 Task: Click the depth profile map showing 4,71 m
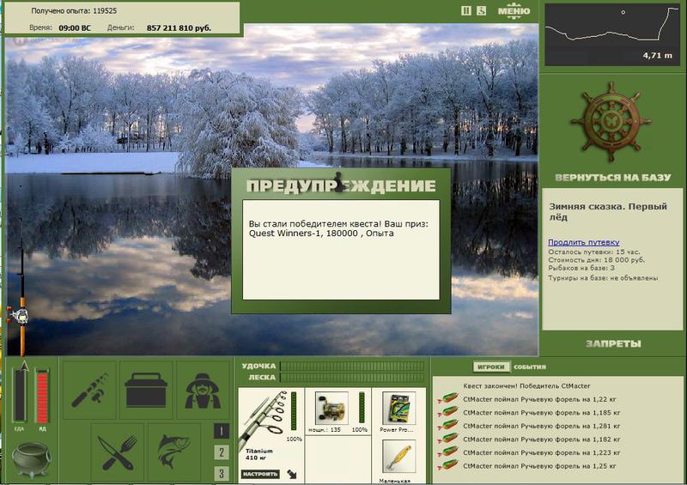click(612, 34)
